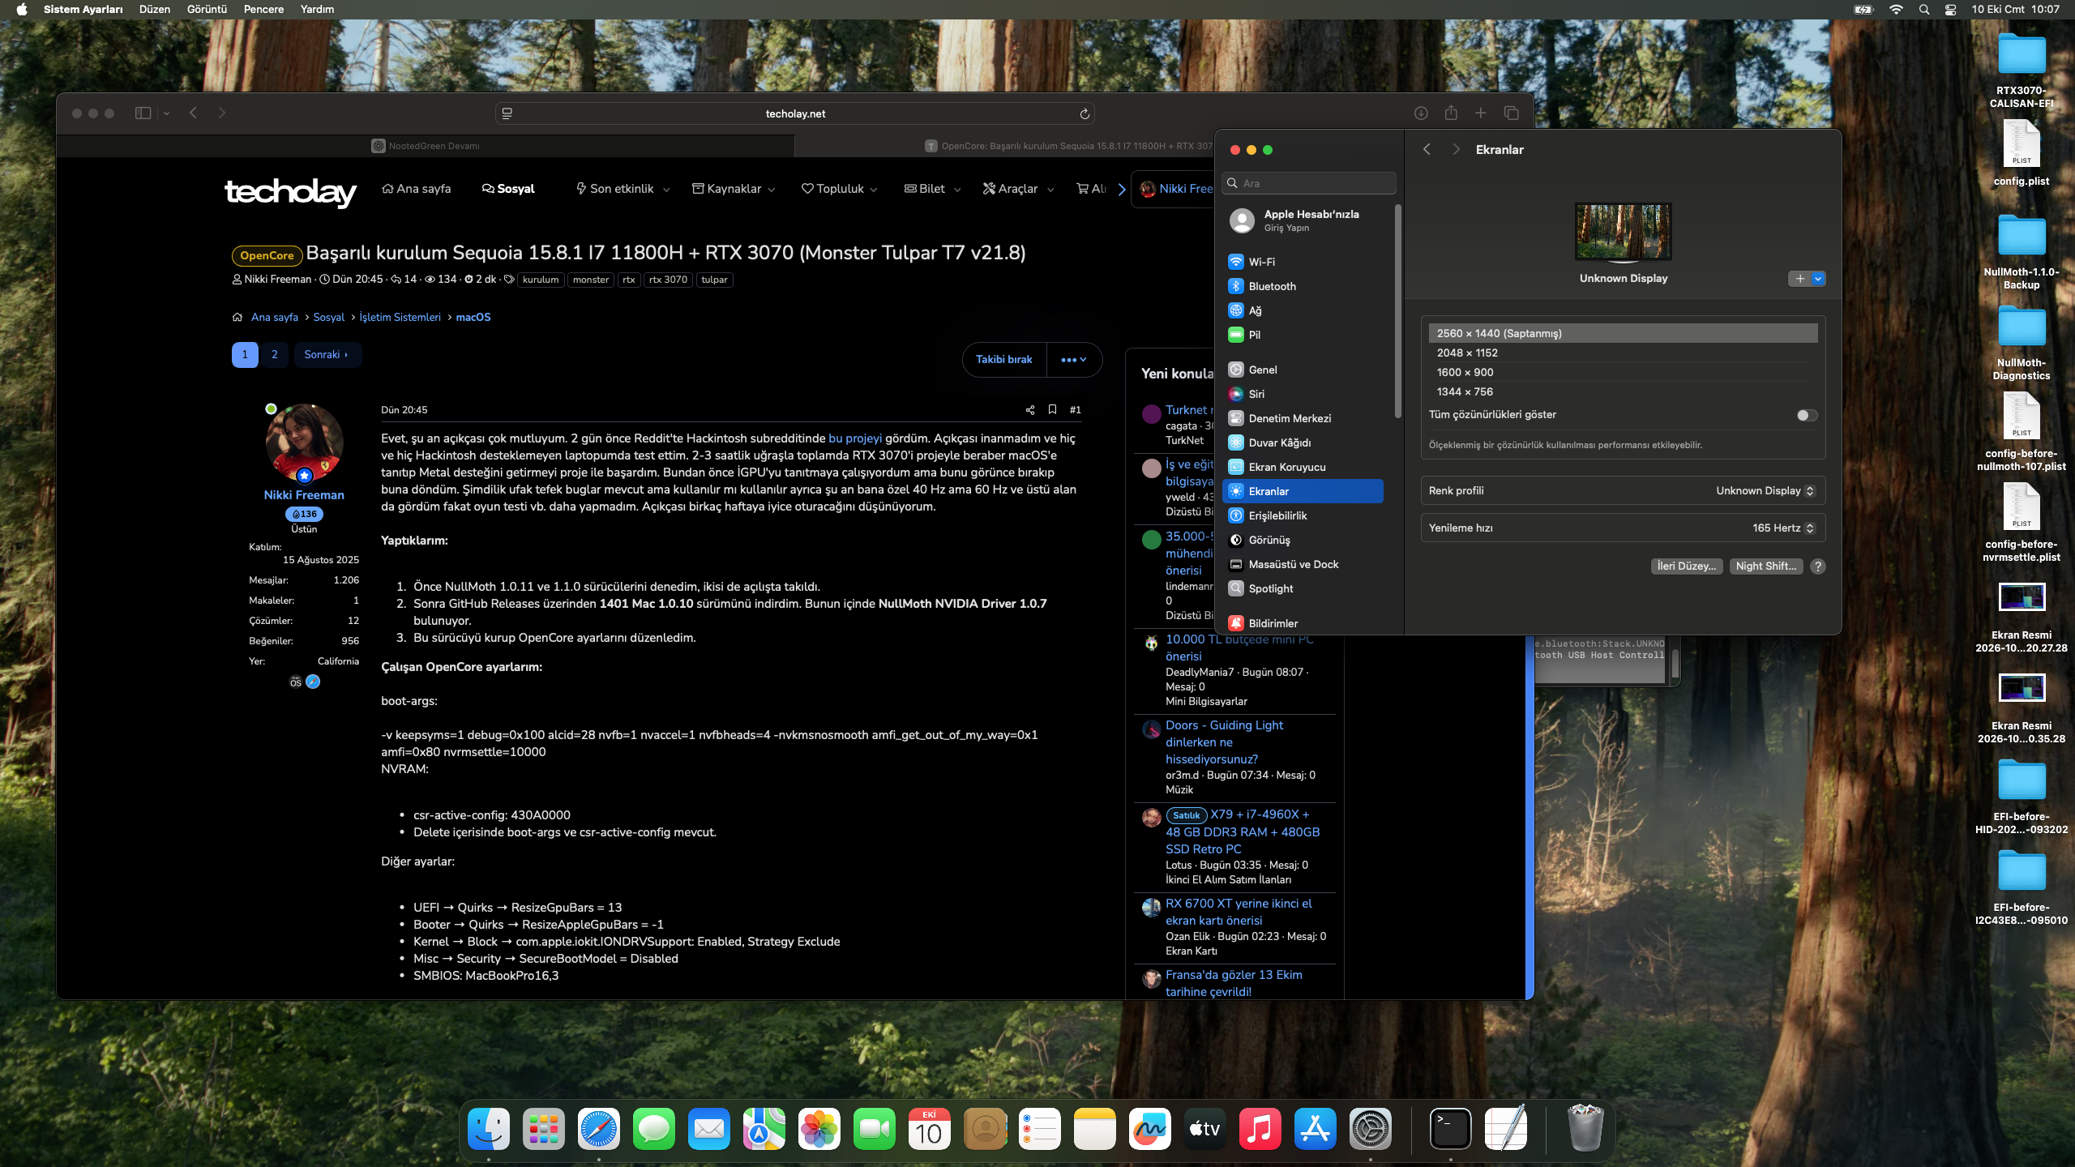Screen dimensions: 2075x1167
Task: Open Safari's downloads icon
Action: coord(1421,113)
